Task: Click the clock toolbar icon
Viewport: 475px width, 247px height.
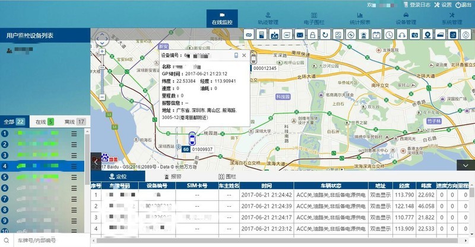Action: [x=389, y=35]
